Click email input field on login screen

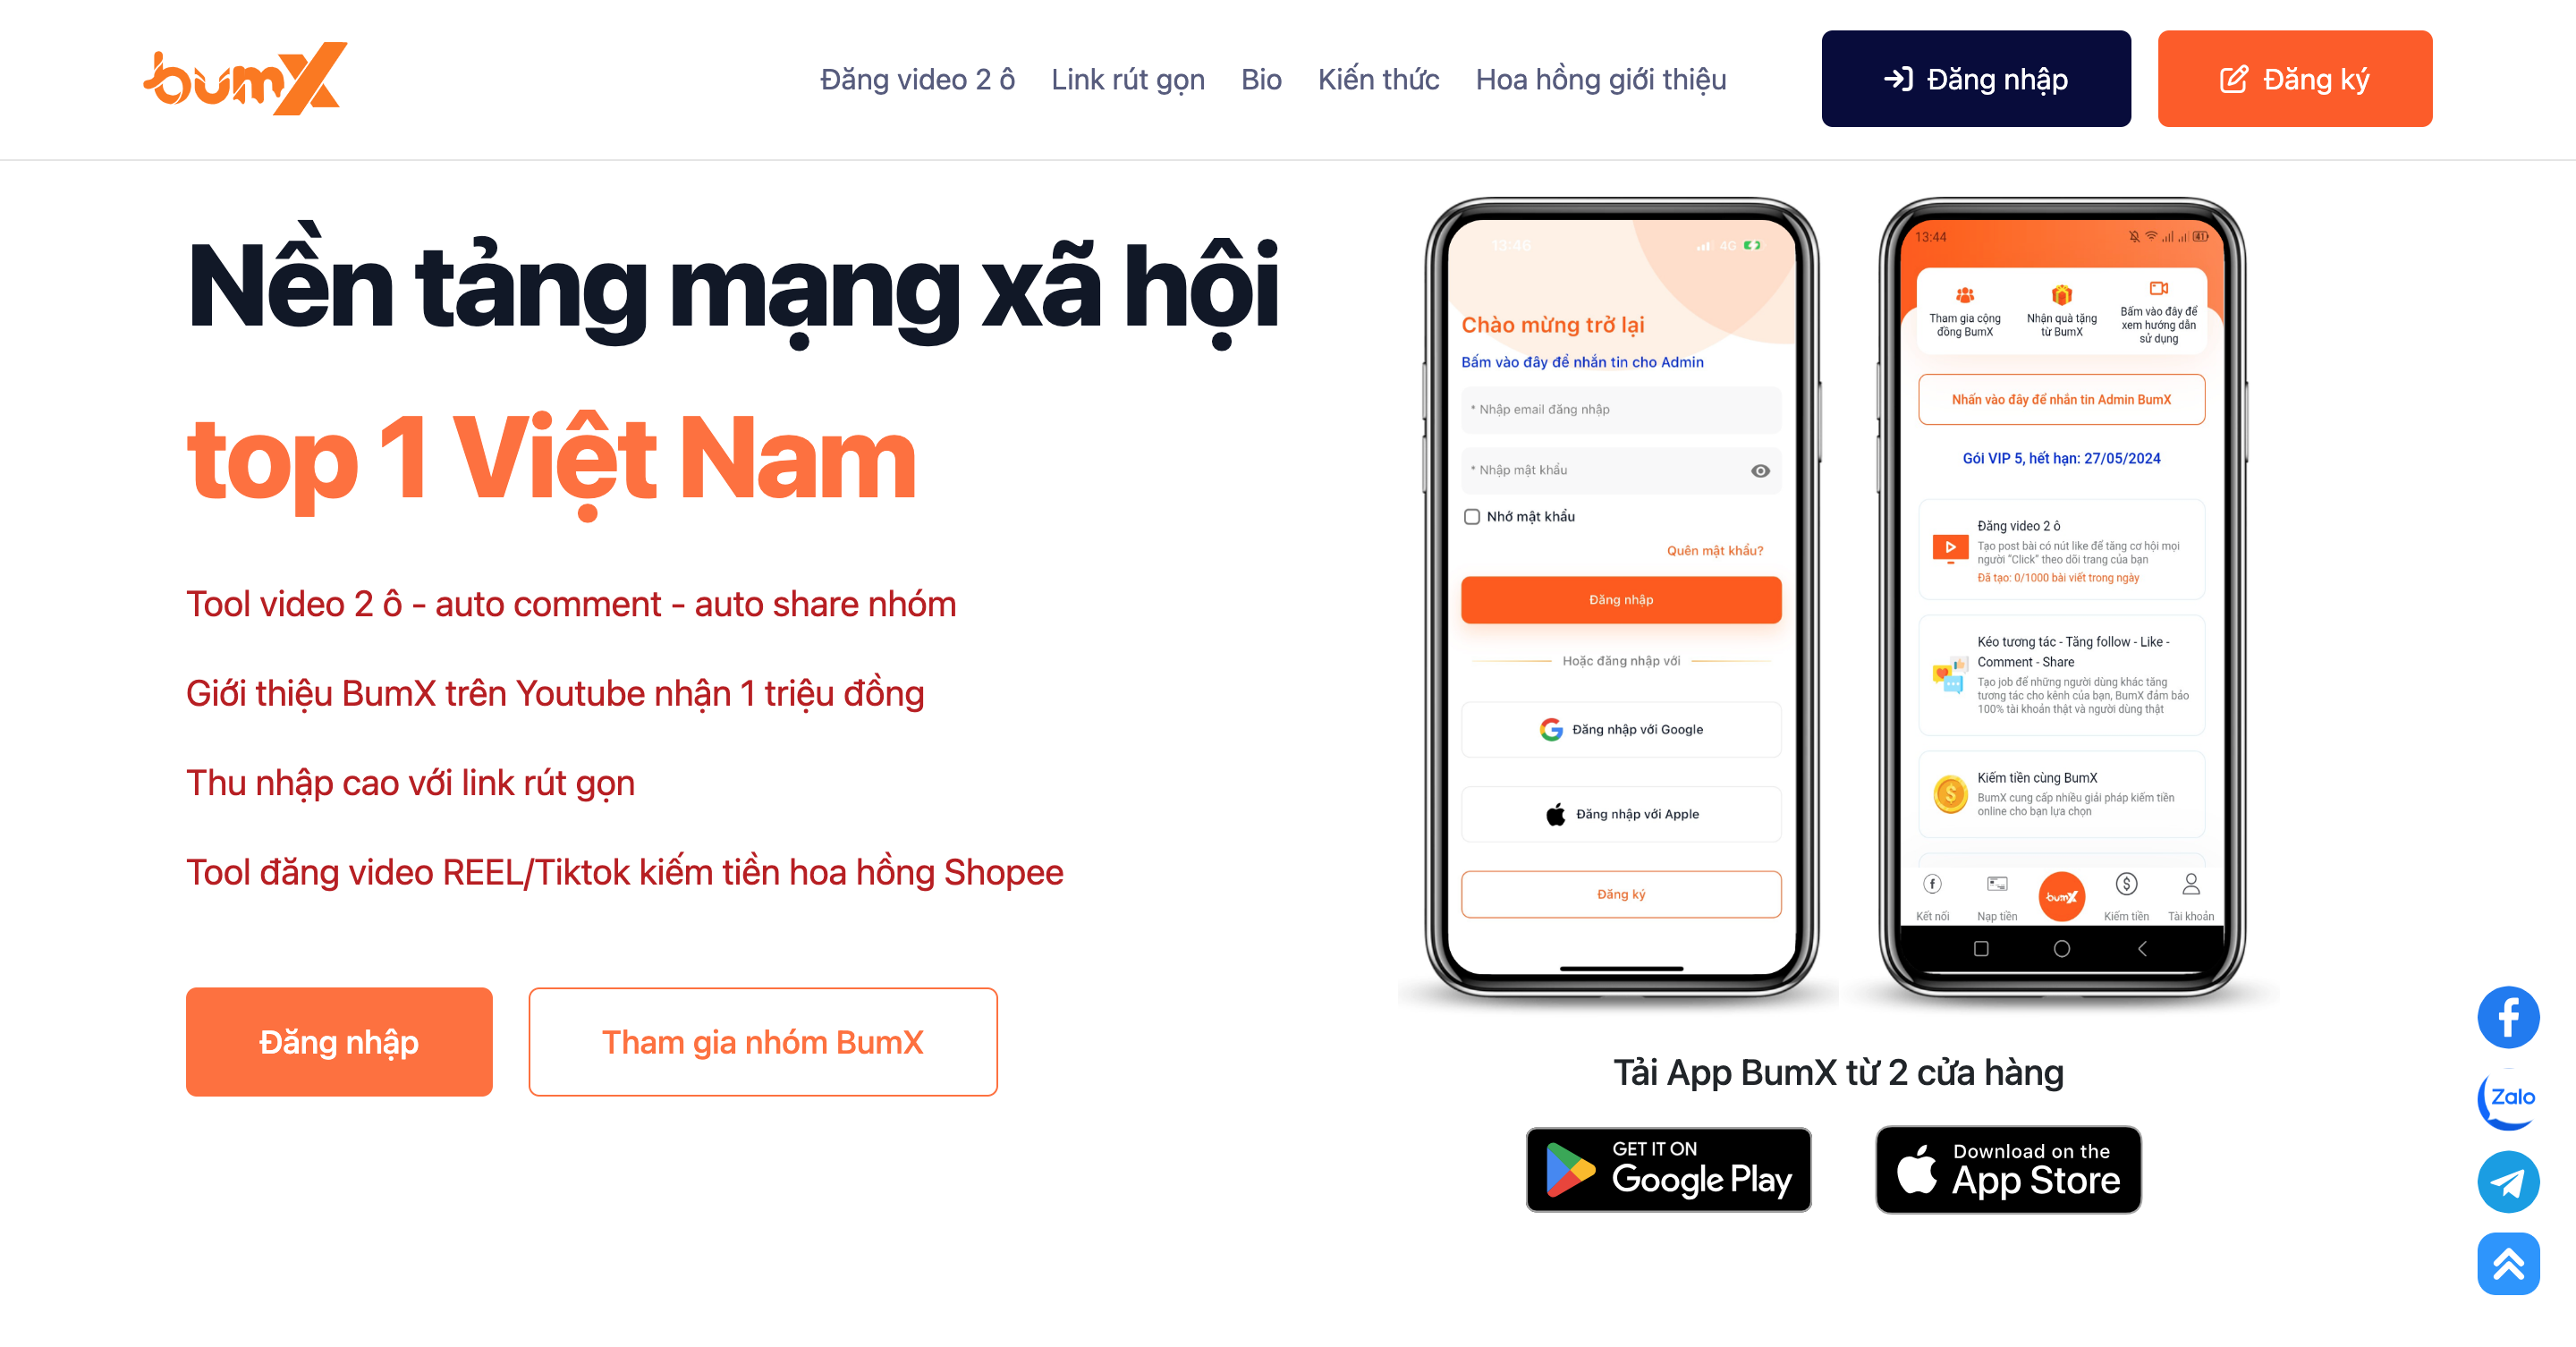click(1617, 414)
